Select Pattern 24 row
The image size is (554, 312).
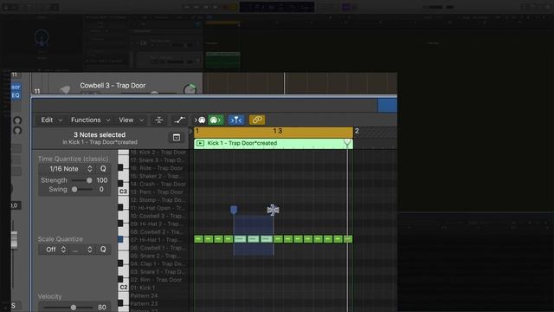158,296
